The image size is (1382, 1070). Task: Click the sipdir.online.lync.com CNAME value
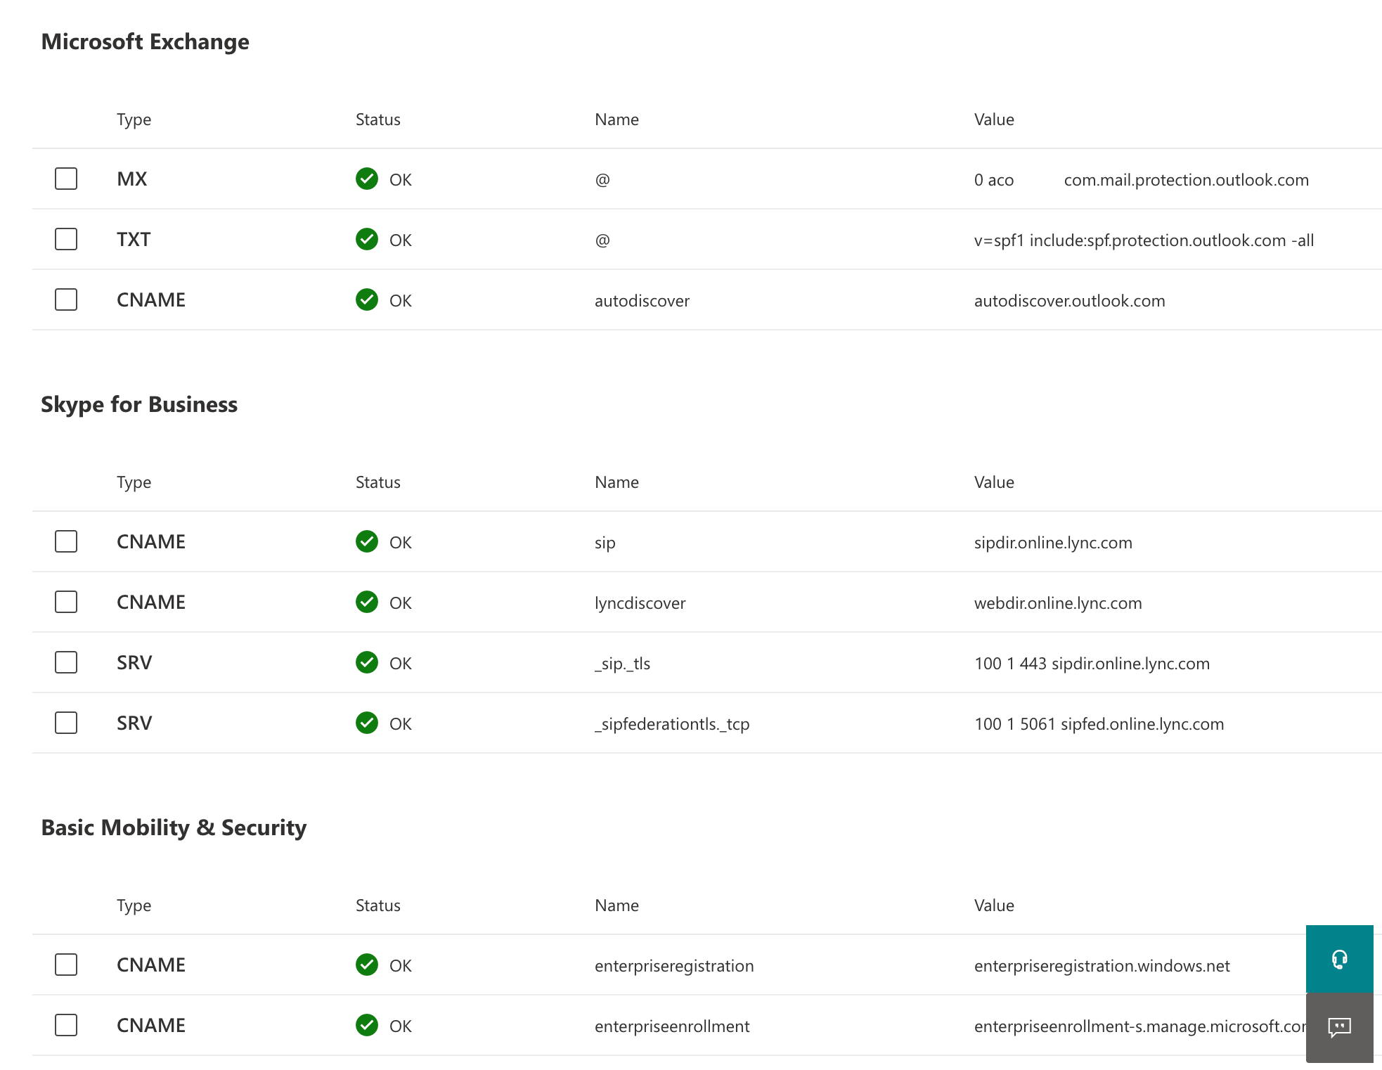coord(1053,543)
